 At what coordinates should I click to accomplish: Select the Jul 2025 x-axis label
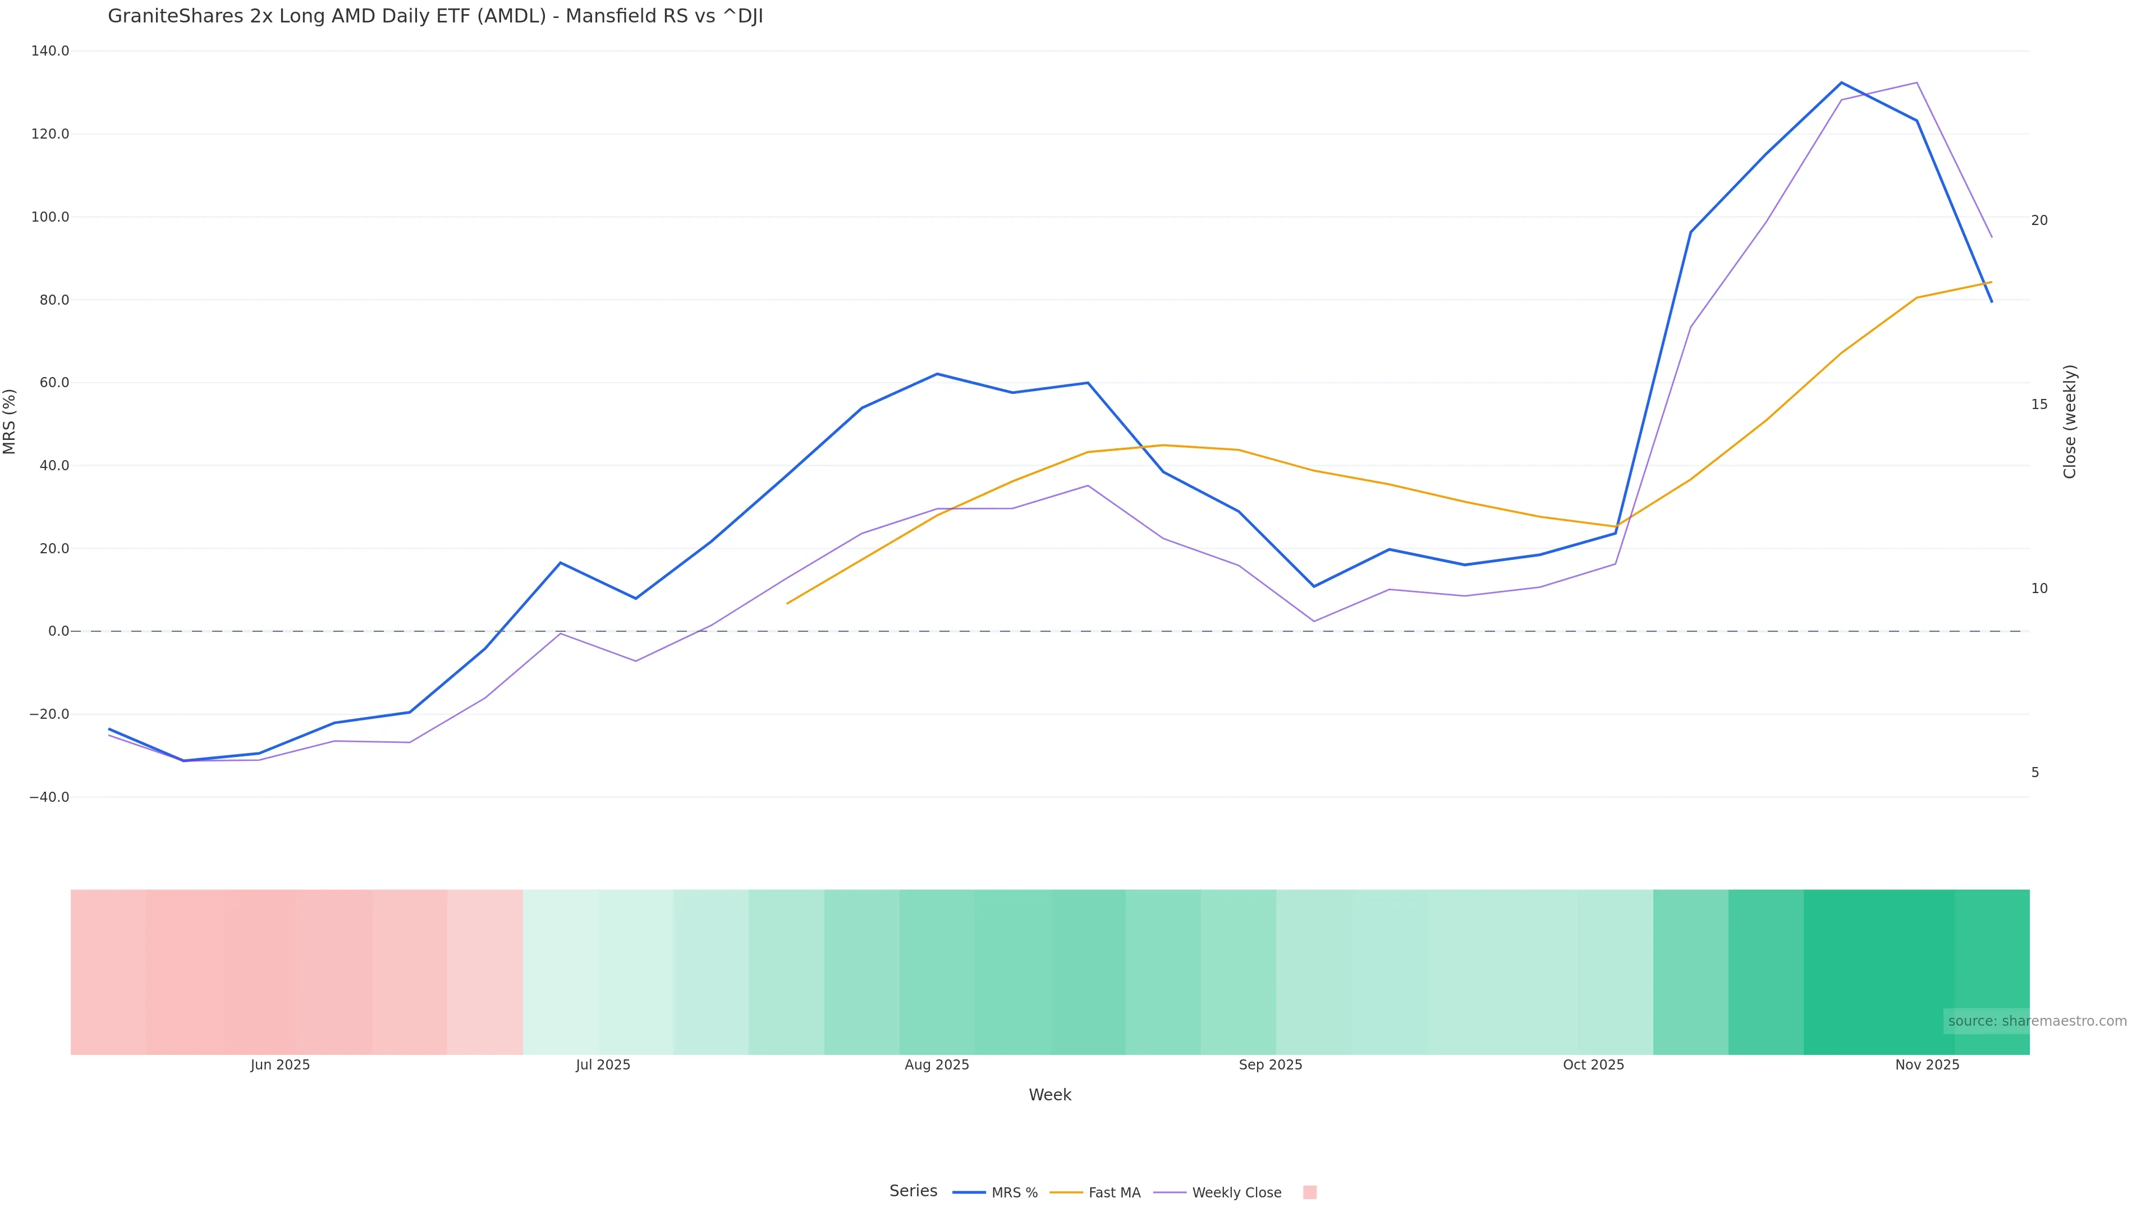coord(603,1065)
